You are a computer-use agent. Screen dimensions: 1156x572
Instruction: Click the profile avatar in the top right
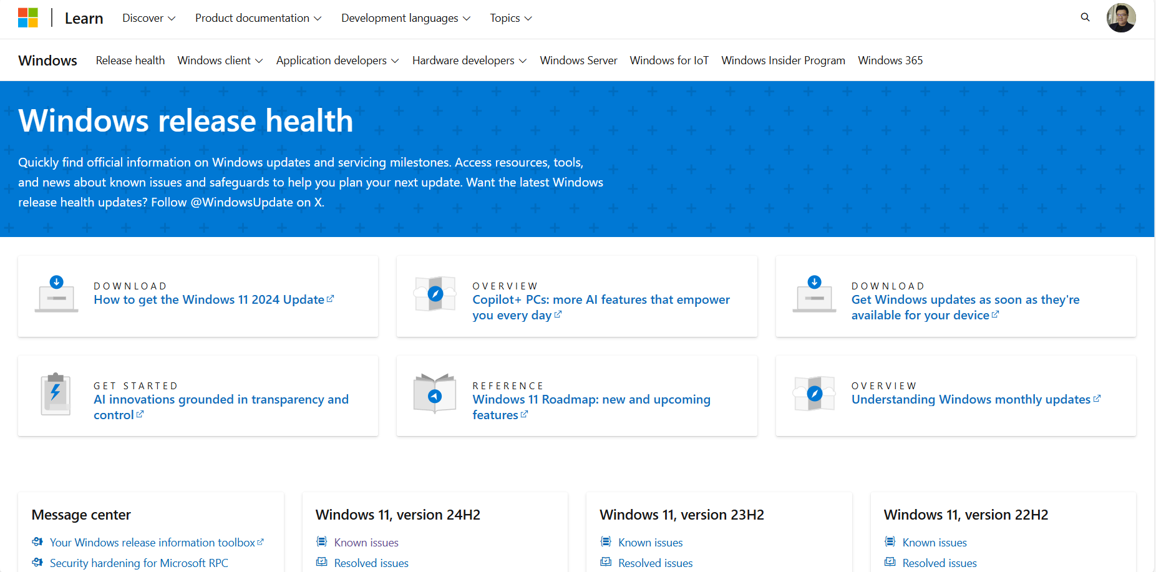tap(1121, 17)
